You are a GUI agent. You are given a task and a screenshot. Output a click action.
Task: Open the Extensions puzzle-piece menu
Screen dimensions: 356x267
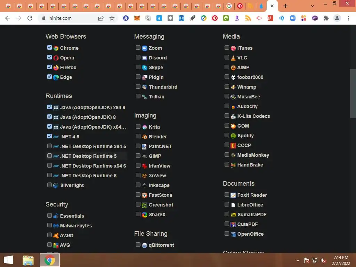(326, 18)
